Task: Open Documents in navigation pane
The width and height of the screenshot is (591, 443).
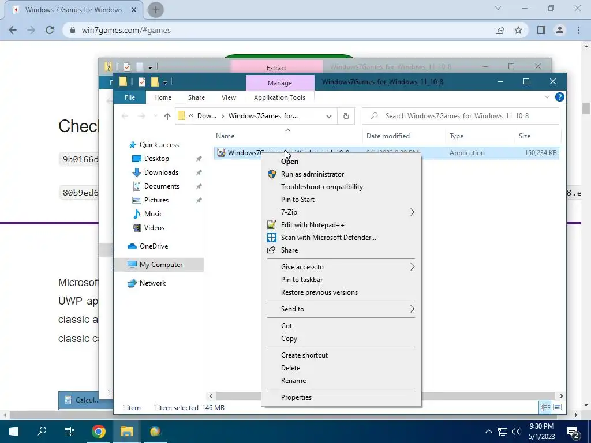Action: [x=162, y=186]
